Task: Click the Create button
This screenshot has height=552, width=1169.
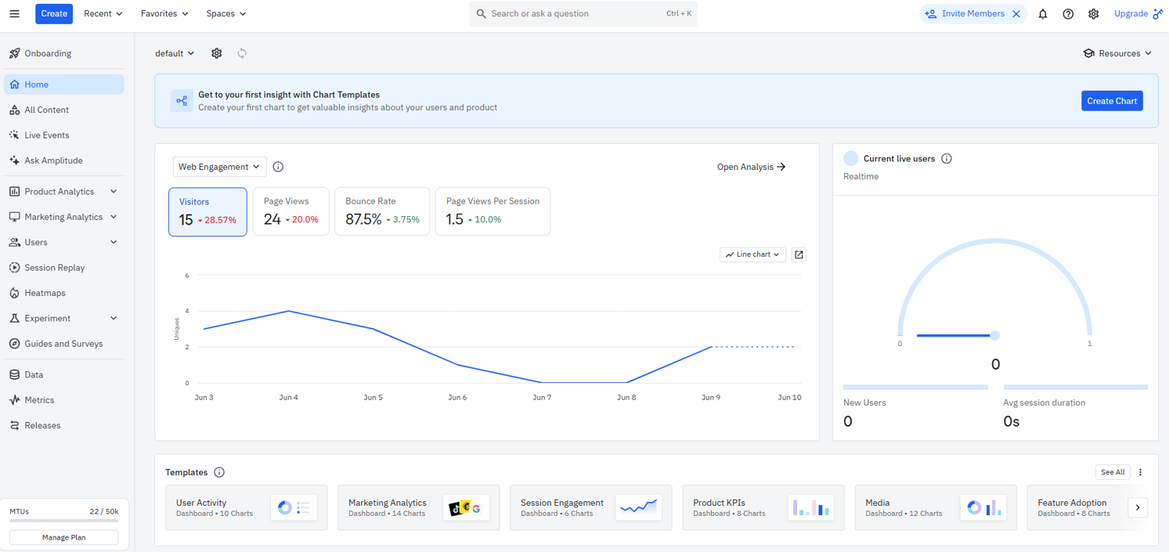Action: click(54, 13)
